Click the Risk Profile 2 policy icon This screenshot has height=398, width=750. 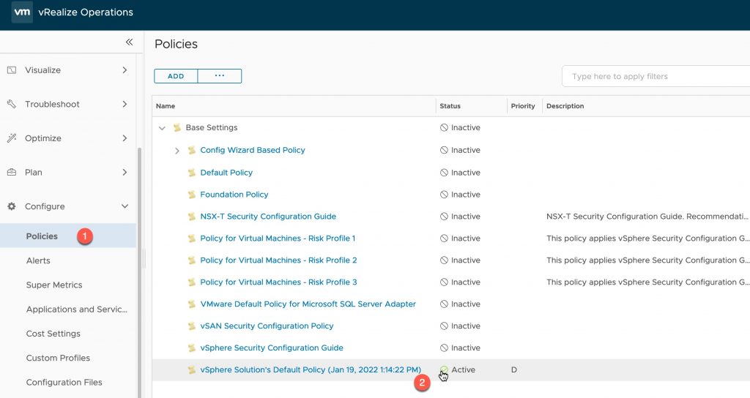point(191,260)
